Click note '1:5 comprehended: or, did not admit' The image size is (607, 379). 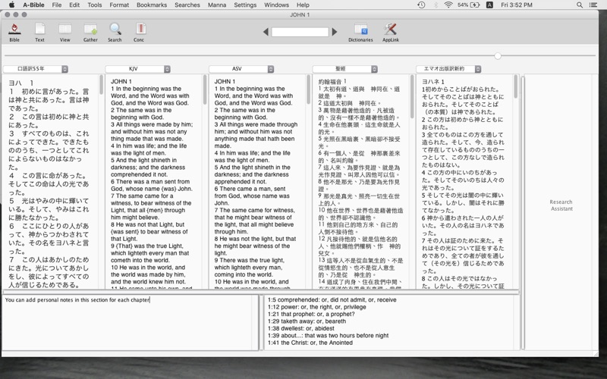coord(332,299)
